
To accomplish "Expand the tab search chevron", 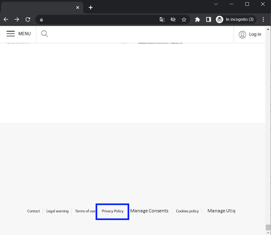I will (x=216, y=4).
